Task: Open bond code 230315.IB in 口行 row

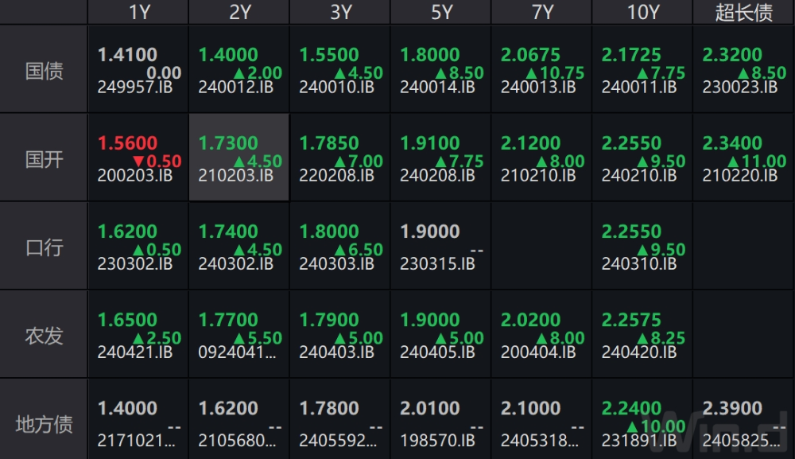Action: click(x=437, y=264)
